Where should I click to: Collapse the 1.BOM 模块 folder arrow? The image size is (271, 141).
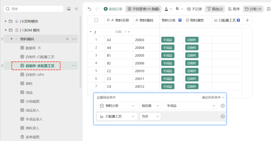[x=6, y=30]
